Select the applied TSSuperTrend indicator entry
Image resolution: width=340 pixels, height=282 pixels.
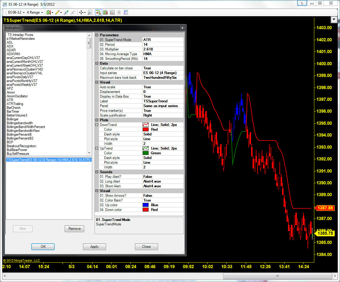click(48, 160)
